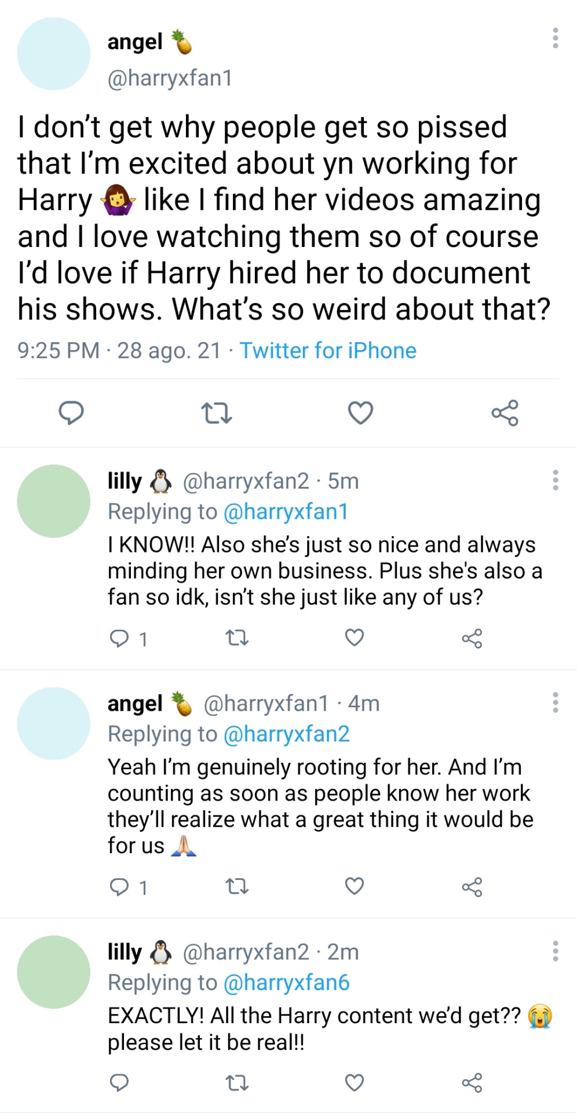Screen dimensions: 577x1113
Task: Retweet lilly's "I KNOW!!" reply
Action: click(x=236, y=638)
